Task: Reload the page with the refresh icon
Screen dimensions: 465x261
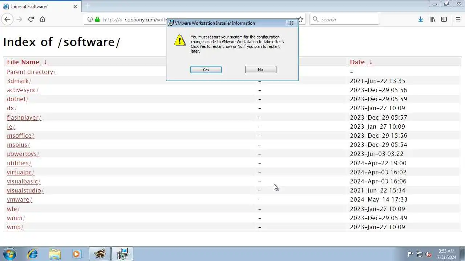Action: pos(31,19)
